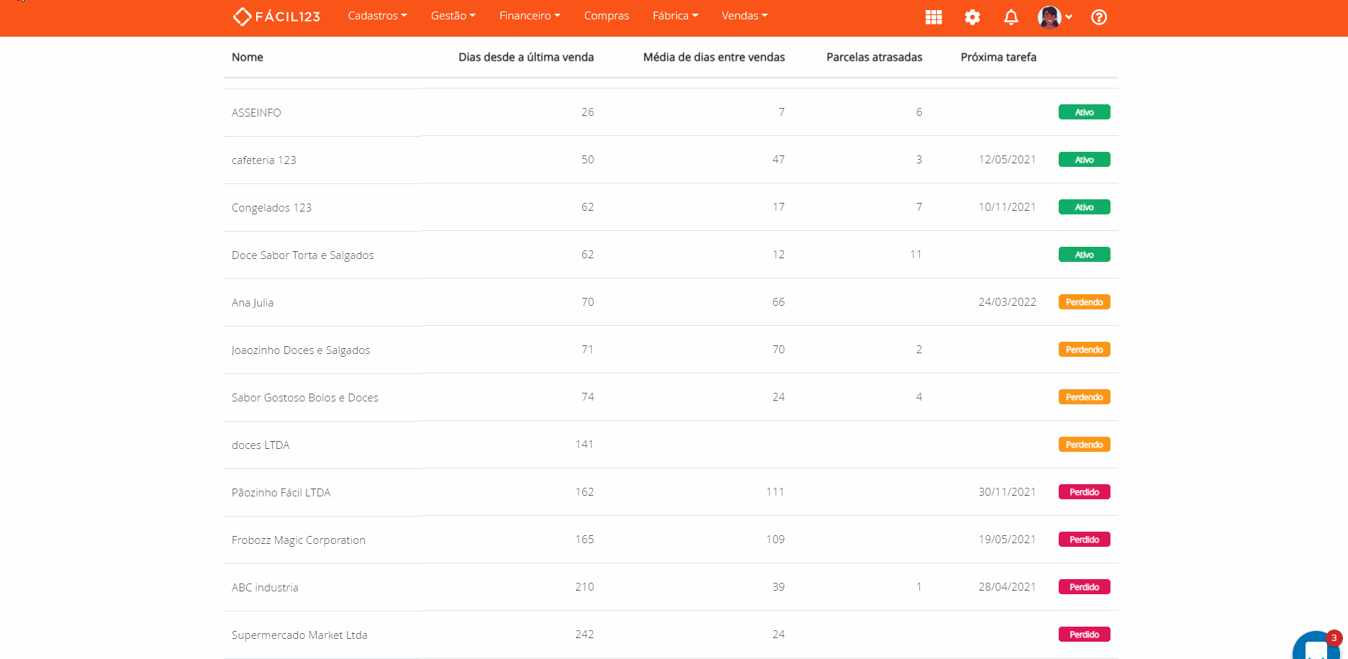
Task: Click the Ativo badge for ASSEINFO
Action: [1084, 112]
